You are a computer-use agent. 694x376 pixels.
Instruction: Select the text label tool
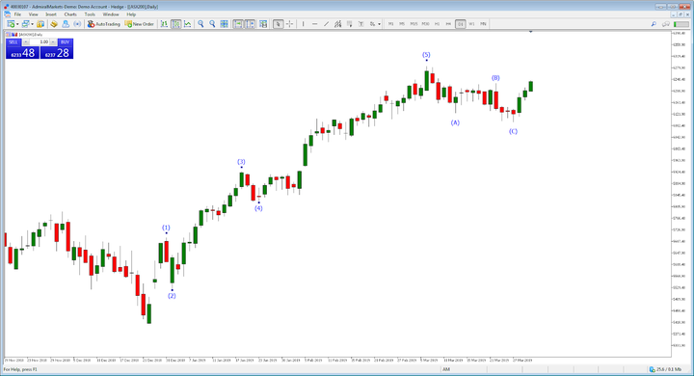pos(361,24)
